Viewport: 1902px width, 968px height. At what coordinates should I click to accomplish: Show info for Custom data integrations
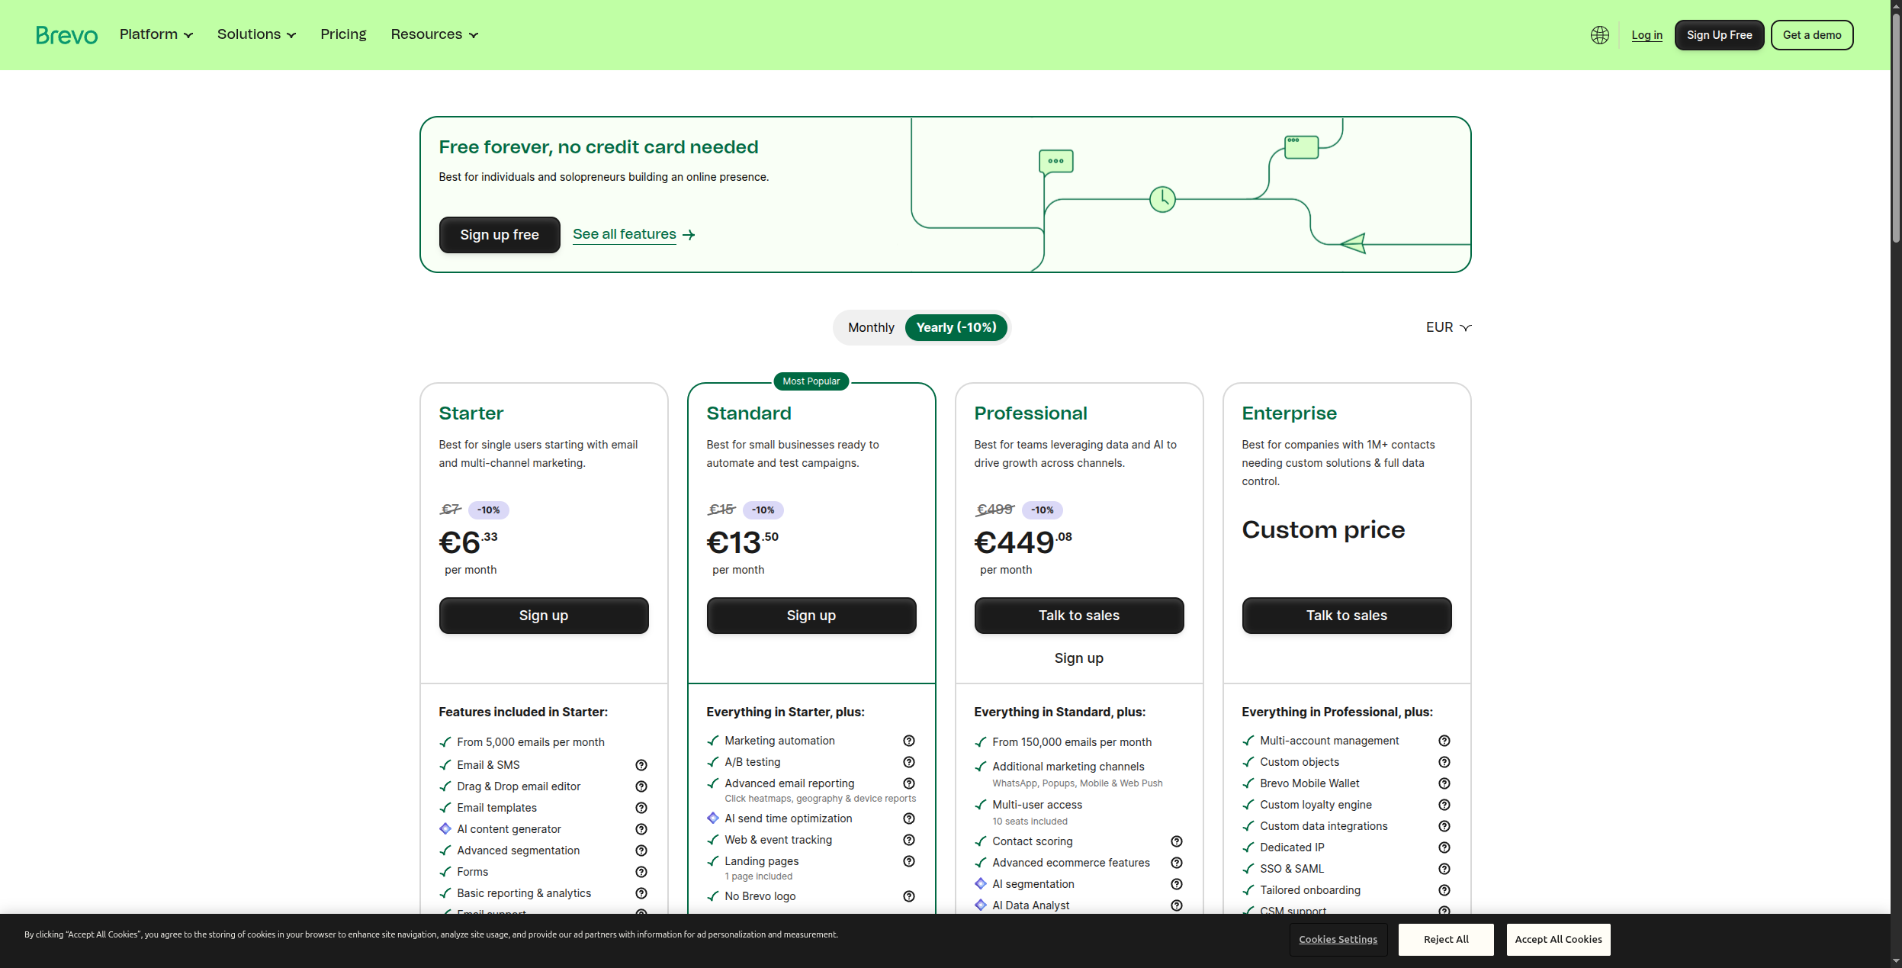(1444, 826)
